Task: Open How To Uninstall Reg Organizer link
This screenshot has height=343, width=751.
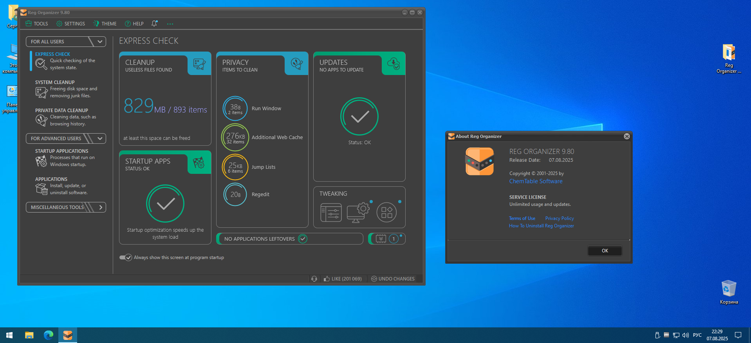Action: point(542,226)
